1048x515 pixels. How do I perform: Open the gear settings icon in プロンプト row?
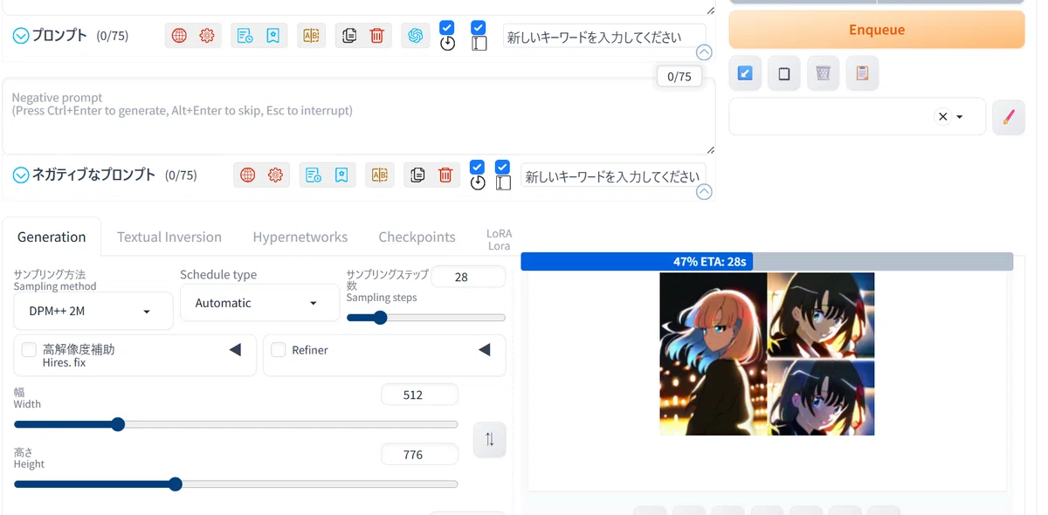(x=207, y=36)
